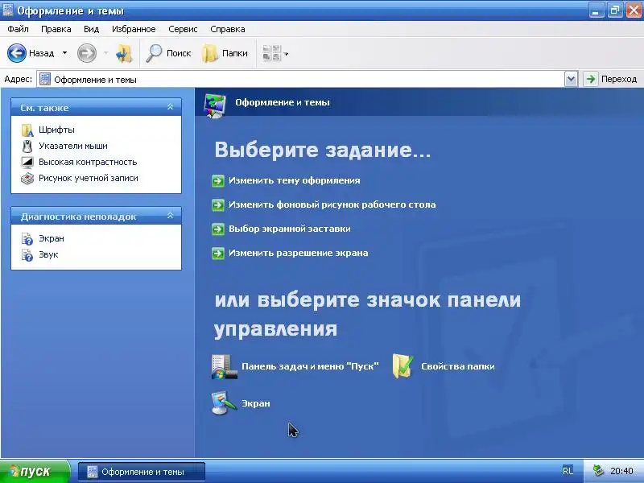The height and width of the screenshot is (483, 644).
Task: Click Высокая контрастность link text
Action: click(x=88, y=162)
